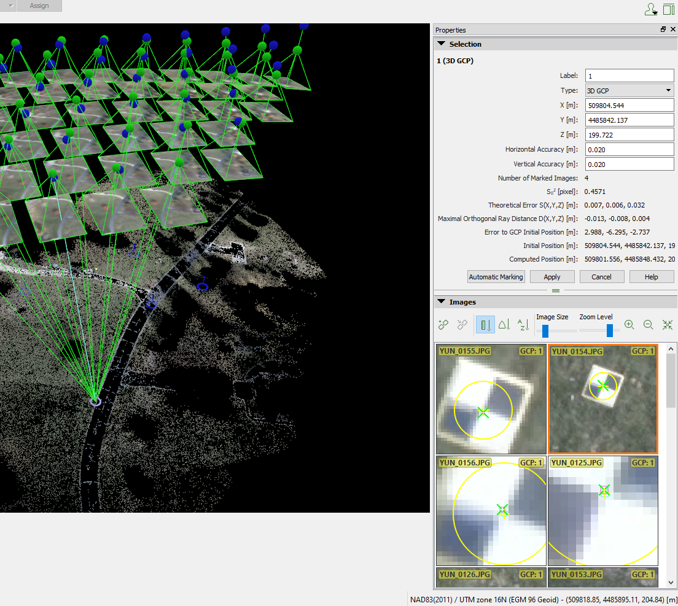Click the Cancel button
Screen dimensions: 678x606
click(601, 277)
